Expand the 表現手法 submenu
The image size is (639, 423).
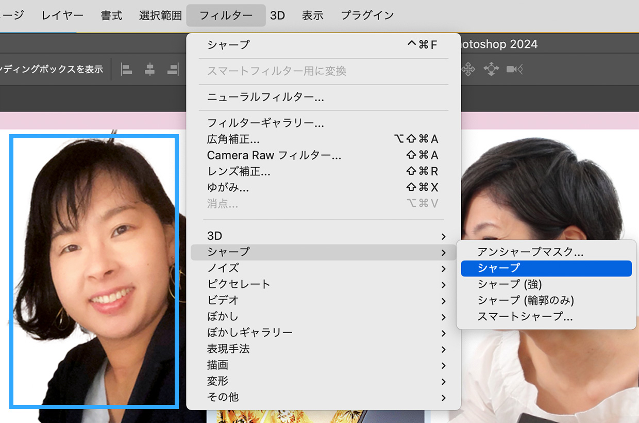click(323, 349)
